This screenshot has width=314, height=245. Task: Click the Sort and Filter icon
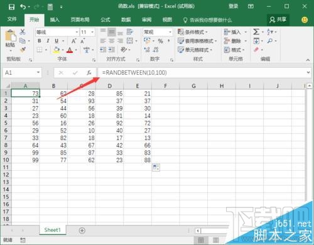click(270, 32)
